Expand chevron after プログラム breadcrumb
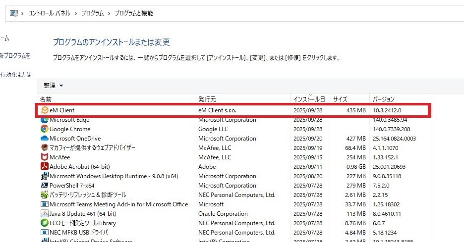Screen dimensions: 464x242 coord(109,13)
